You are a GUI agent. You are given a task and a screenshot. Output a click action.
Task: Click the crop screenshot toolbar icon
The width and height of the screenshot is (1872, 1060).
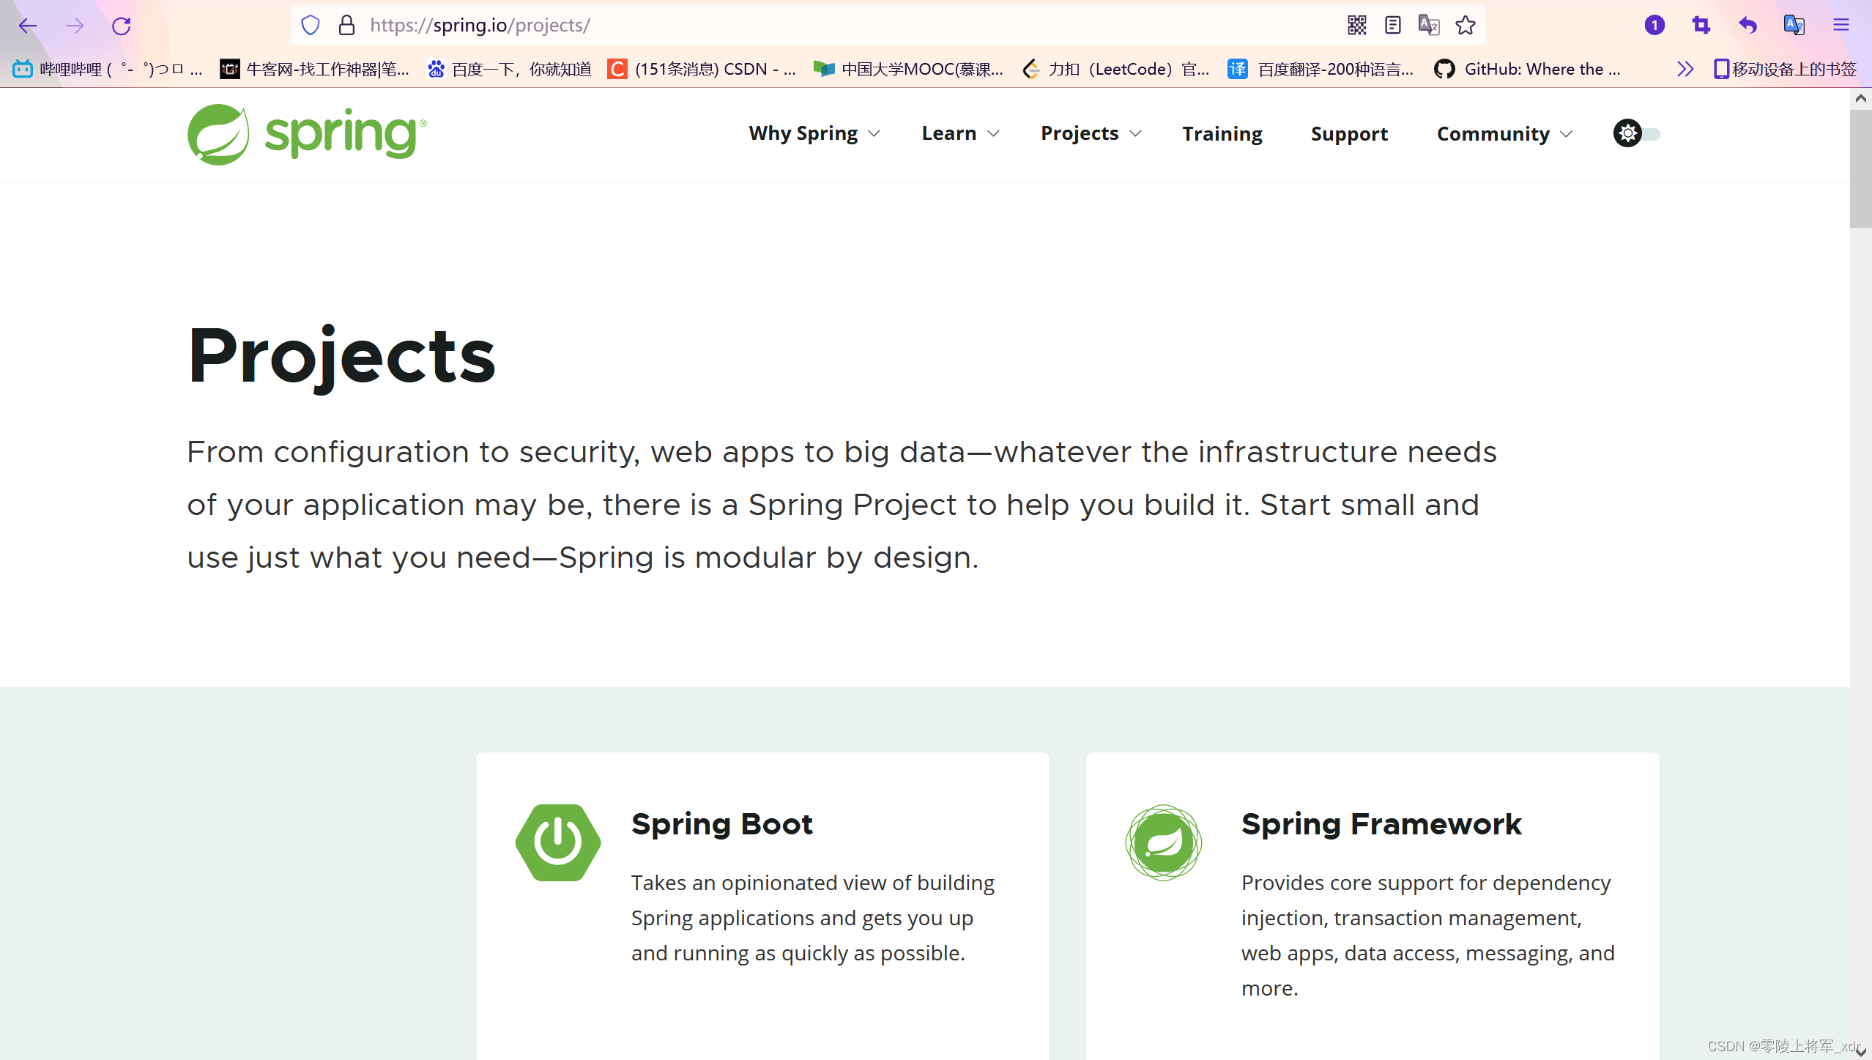(x=1701, y=26)
